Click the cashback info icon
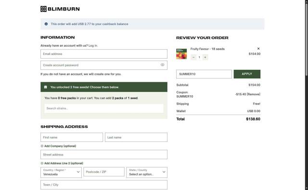308x190 pixels. 46,24
